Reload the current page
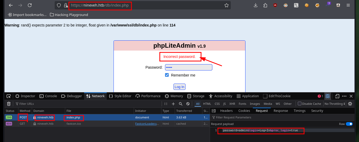 [30, 5]
